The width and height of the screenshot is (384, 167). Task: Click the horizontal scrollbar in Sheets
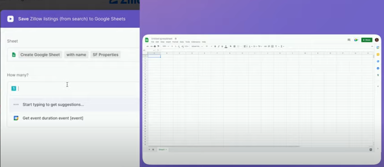[x=224, y=146]
